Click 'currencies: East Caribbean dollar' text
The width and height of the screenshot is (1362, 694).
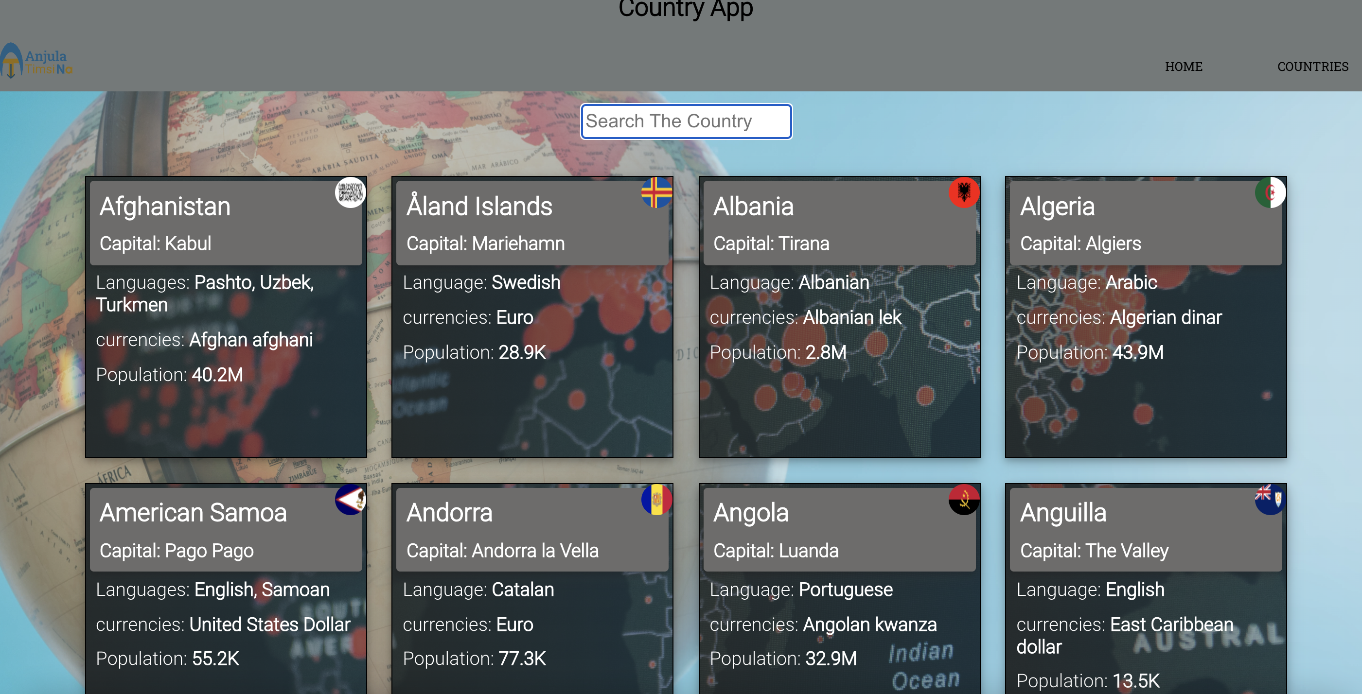tap(1125, 636)
